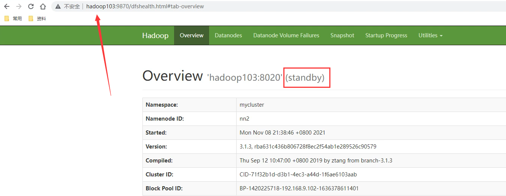Viewport: 506px width, 196px height.
Task: Open Datanode Volume Failures tab
Action: pyautogui.click(x=286, y=35)
